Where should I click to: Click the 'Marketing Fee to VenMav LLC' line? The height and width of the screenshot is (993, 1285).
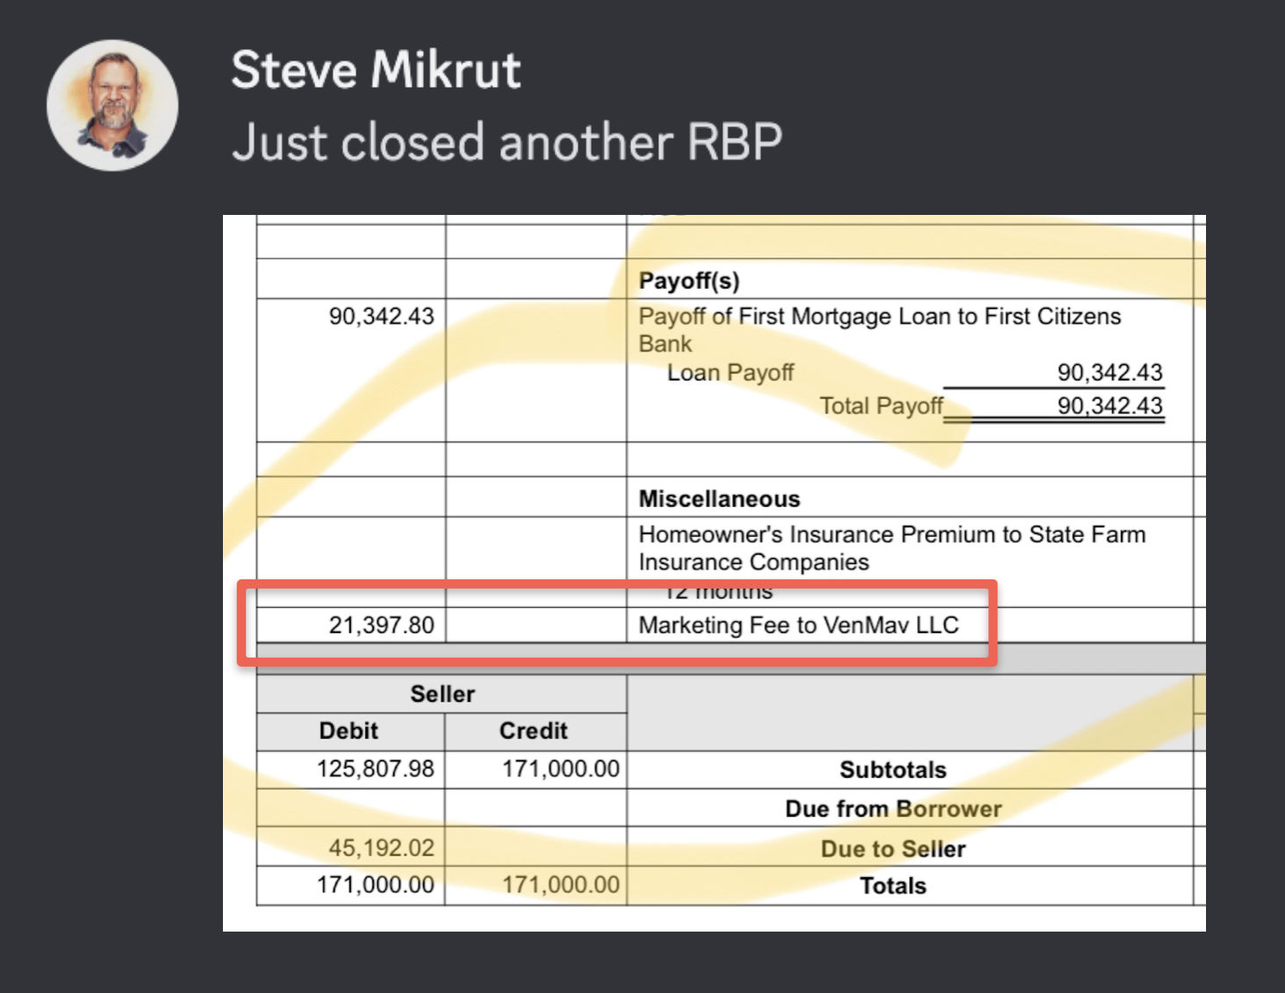tap(798, 625)
